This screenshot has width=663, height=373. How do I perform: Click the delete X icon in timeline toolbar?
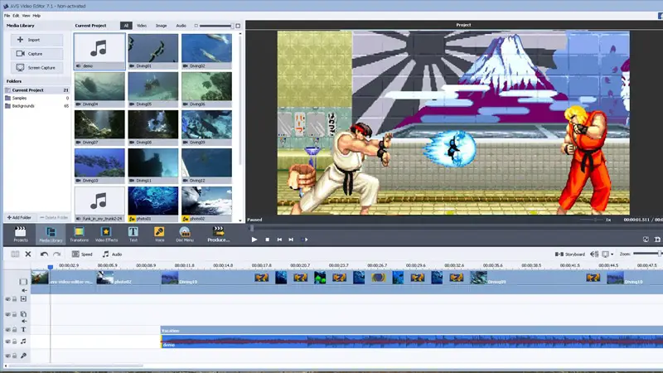click(28, 254)
